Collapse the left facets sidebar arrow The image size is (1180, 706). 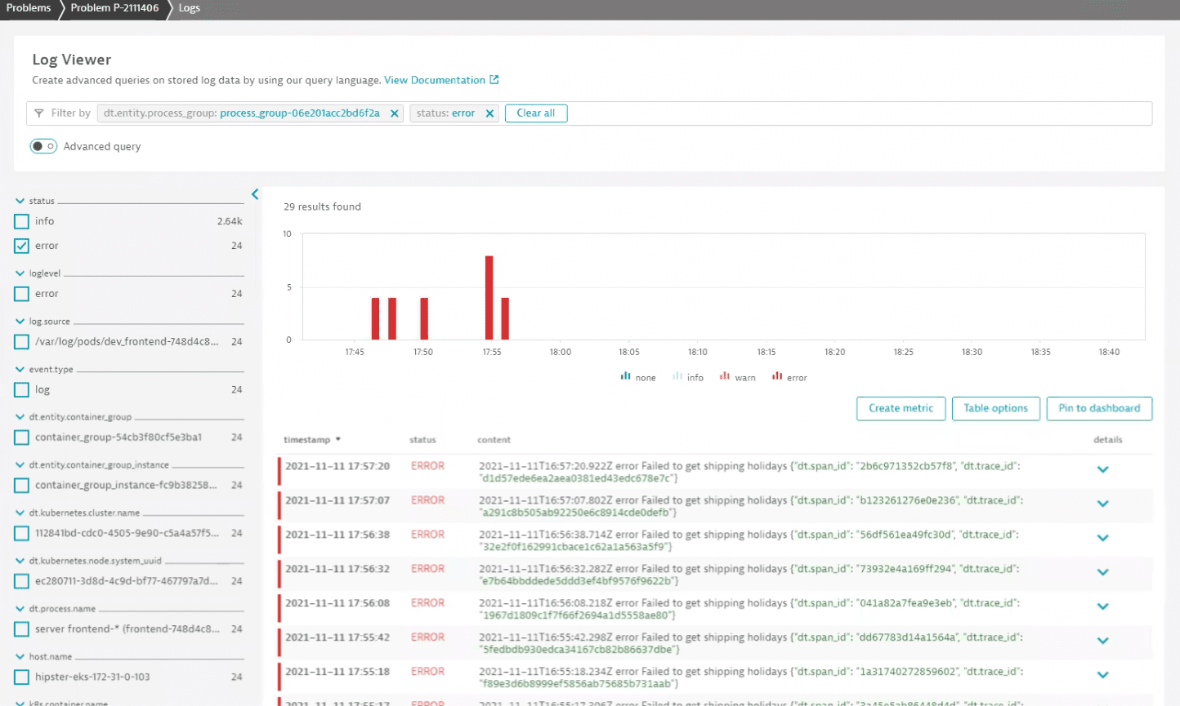coord(255,194)
